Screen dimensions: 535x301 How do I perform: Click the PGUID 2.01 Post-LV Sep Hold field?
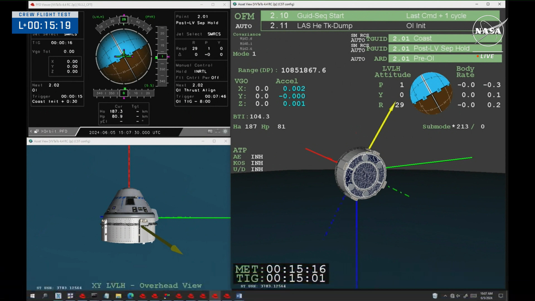tap(445, 48)
